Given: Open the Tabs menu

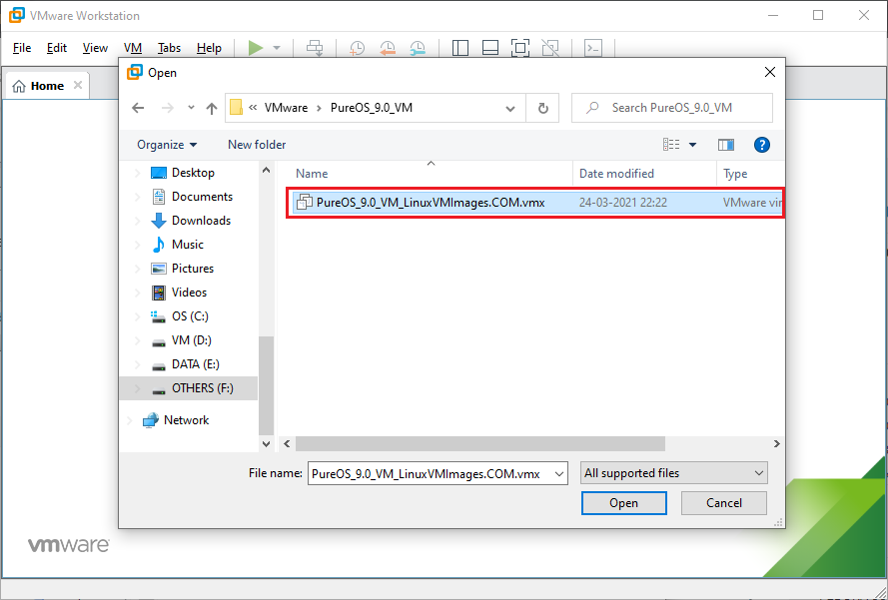Looking at the screenshot, I should [x=170, y=48].
